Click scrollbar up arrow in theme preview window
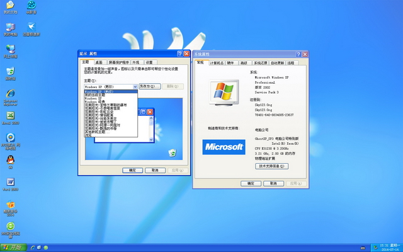 pos(151,118)
